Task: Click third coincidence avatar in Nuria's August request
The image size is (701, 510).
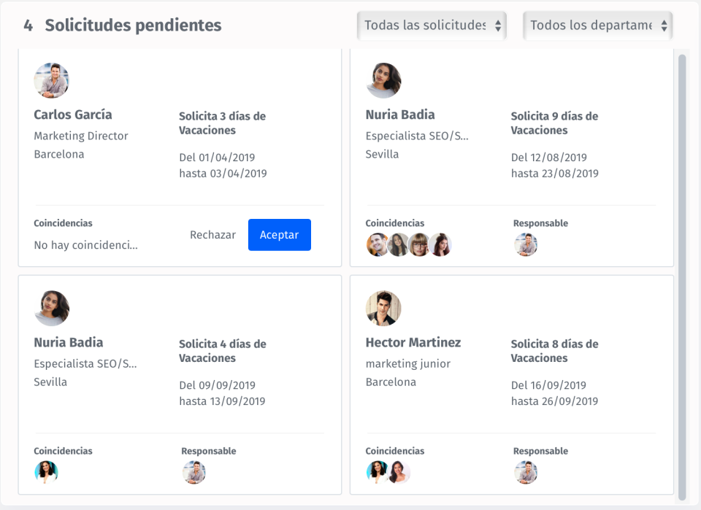Action: pos(419,245)
